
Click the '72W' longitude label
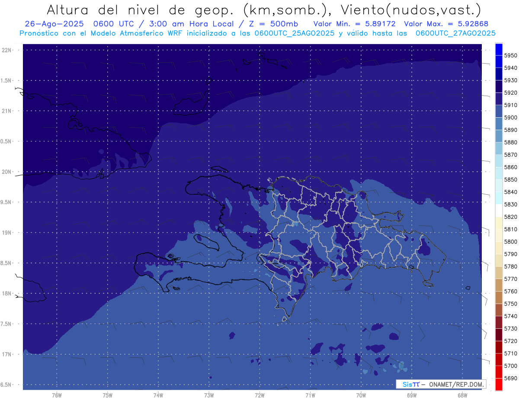tap(260, 395)
